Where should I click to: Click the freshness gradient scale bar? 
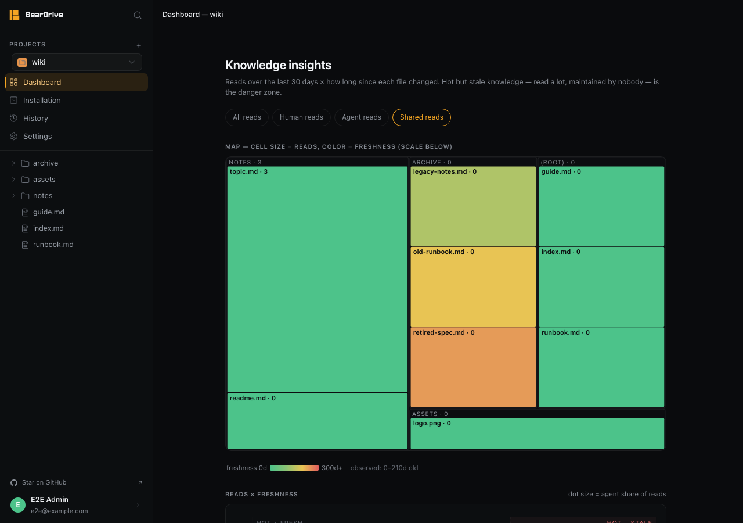click(x=294, y=468)
